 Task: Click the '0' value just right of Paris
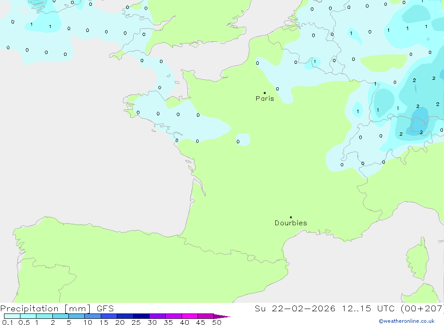coord(277,89)
